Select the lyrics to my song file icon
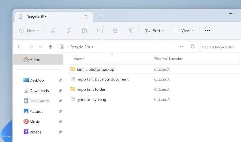Viewport: 241px width, 142px height. click(x=73, y=99)
